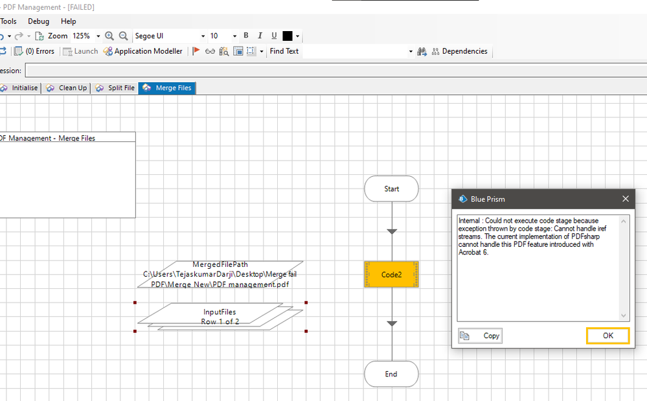Open Application Modeller
The image size is (647, 401).
pyautogui.click(x=142, y=51)
